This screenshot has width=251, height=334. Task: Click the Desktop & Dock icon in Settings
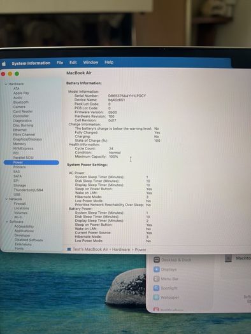click(x=157, y=260)
